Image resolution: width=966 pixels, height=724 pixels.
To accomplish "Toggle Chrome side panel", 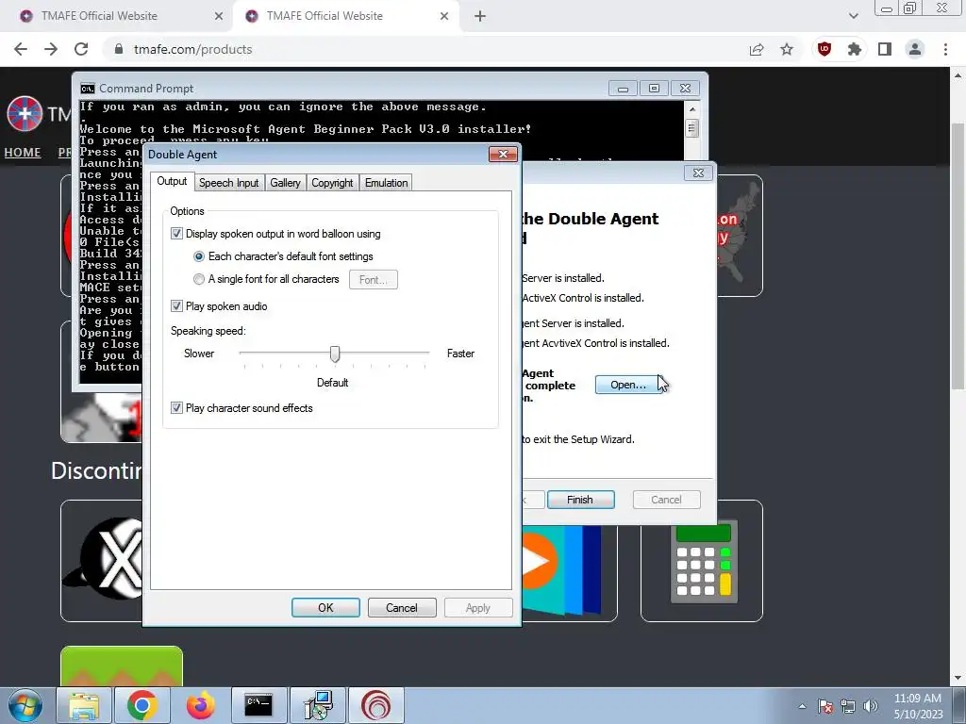I will click(x=885, y=49).
